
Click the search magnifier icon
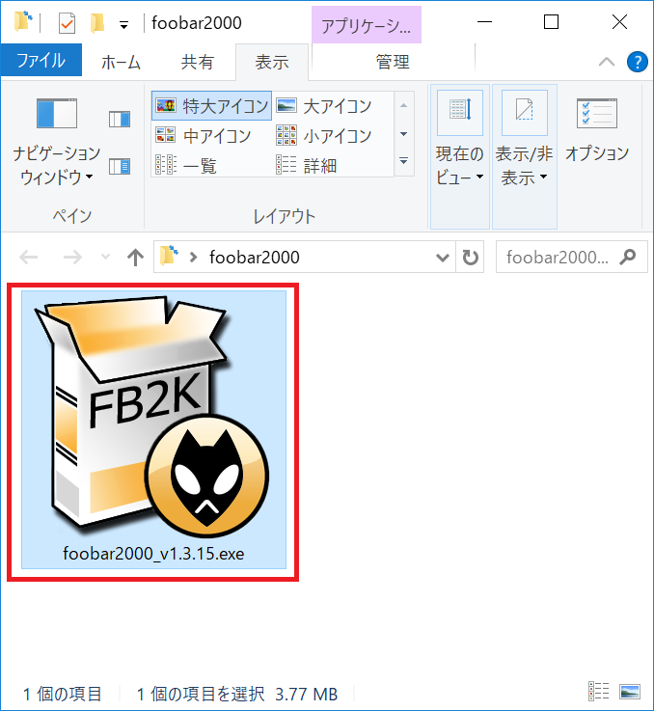[x=628, y=258]
